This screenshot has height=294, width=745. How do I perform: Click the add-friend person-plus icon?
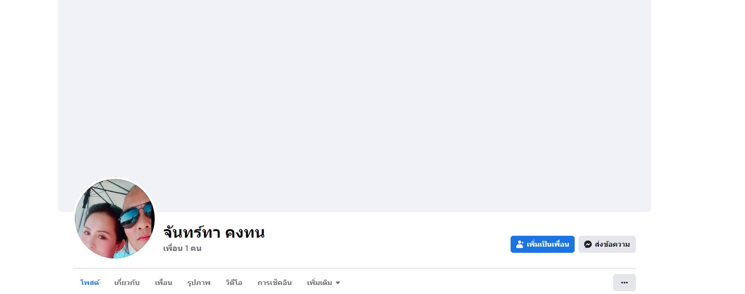point(520,244)
